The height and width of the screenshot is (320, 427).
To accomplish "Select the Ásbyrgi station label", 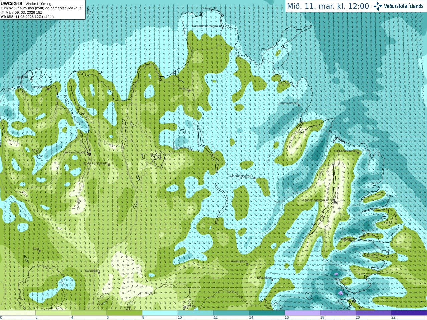I will (x=183, y=88).
